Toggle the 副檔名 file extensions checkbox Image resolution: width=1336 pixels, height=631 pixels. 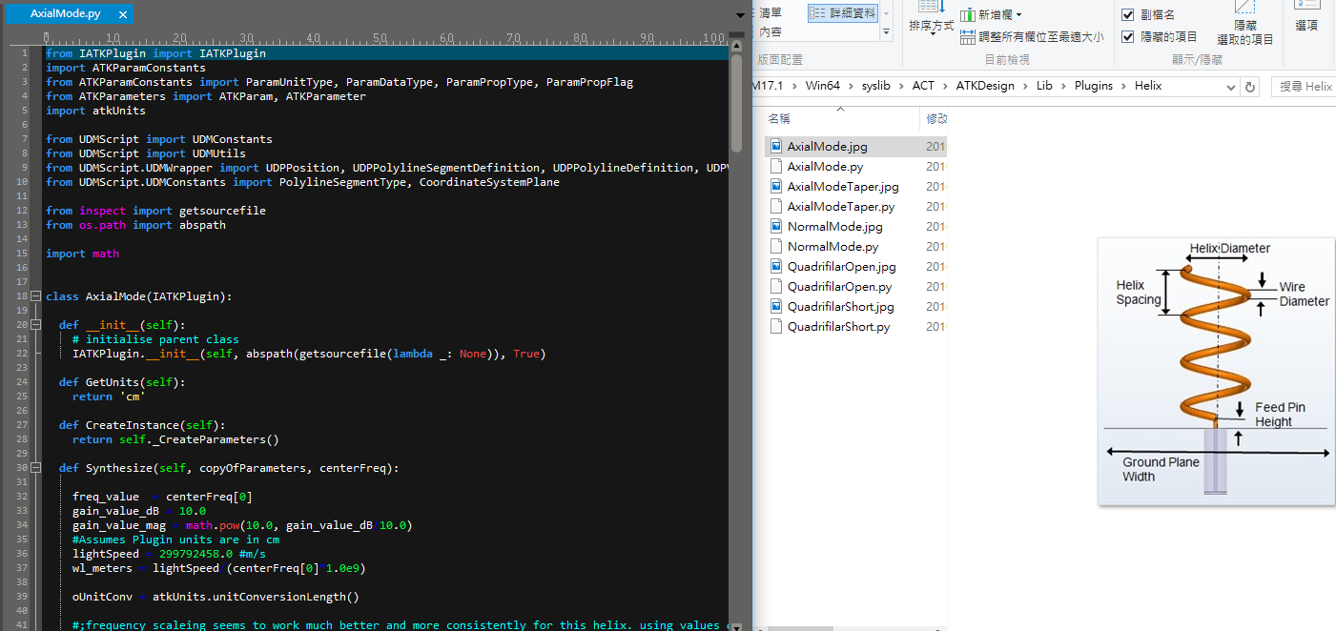point(1128,15)
